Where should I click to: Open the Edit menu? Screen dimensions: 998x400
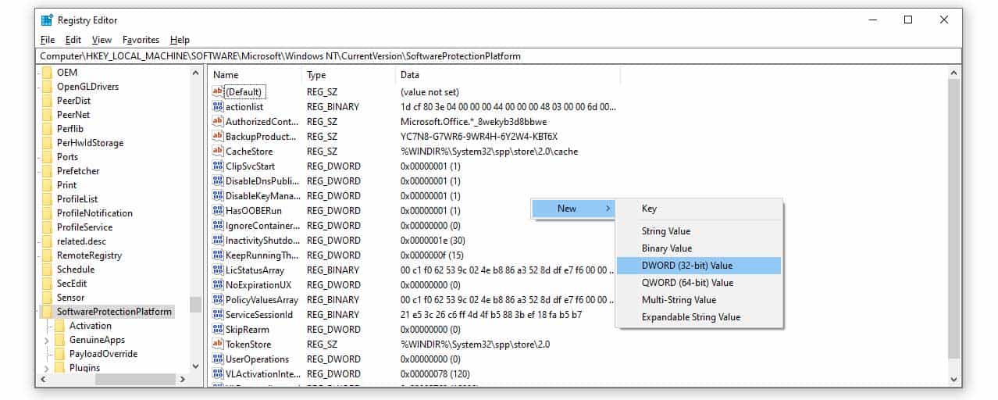[73, 40]
